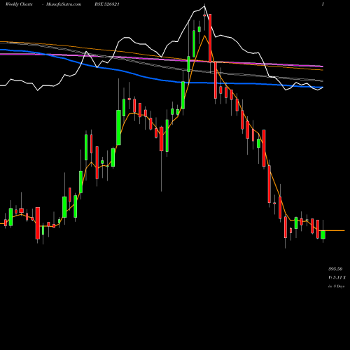Click the 'BSE 526821' symbol label

(107, 4)
